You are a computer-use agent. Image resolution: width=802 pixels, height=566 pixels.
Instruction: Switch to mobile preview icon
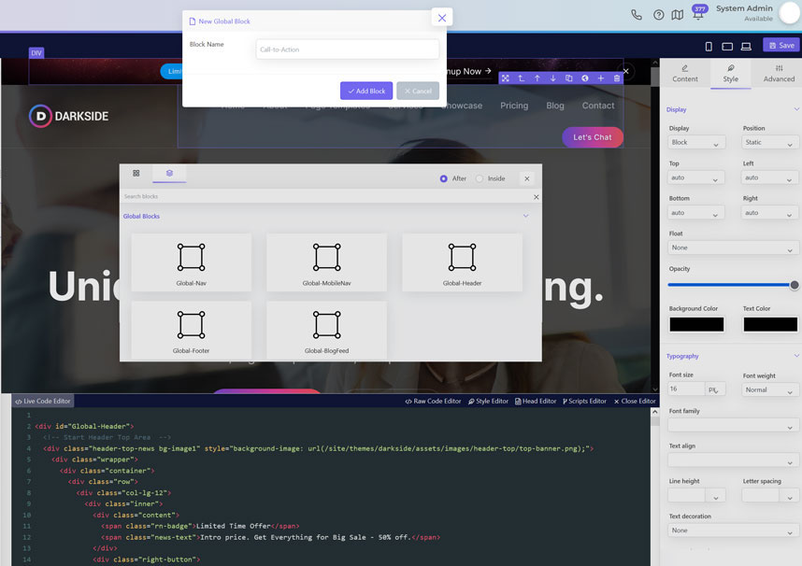[x=709, y=46]
